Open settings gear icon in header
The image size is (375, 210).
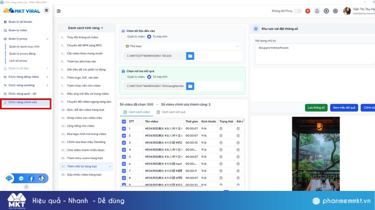point(335,11)
